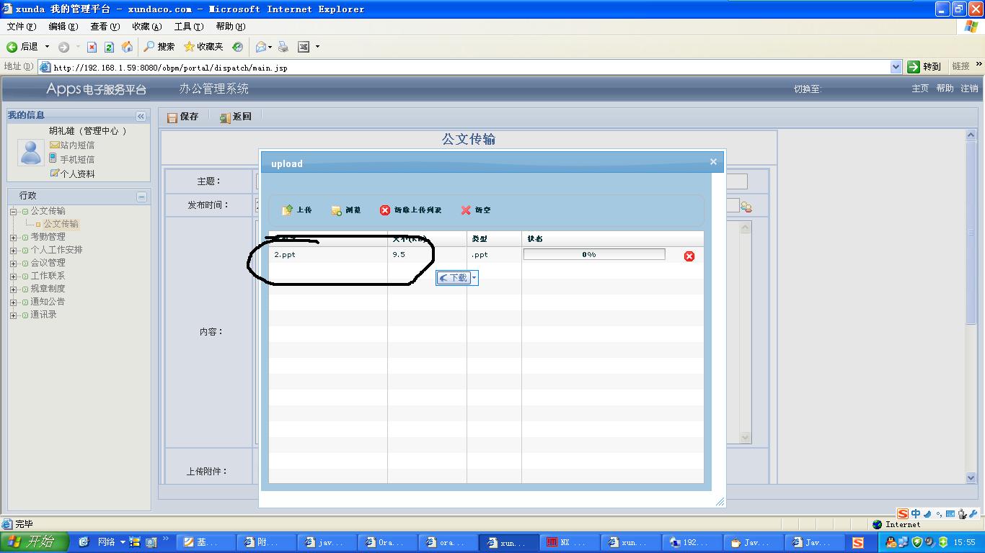985x553 pixels.
Task: Click the red X clear-all icon
Action: point(466,210)
